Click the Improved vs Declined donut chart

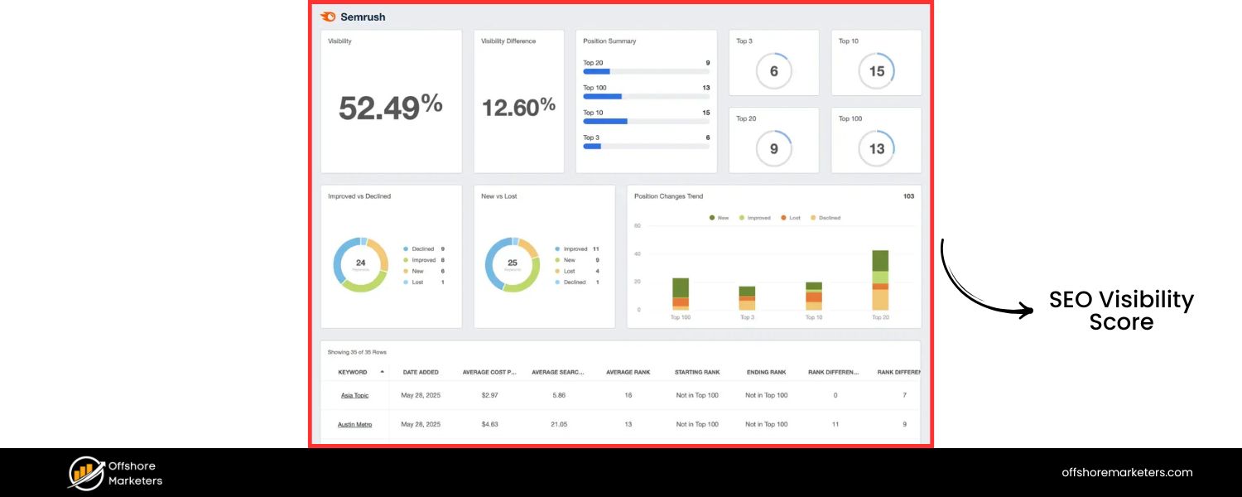(361, 263)
